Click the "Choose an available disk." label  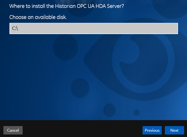(x=38, y=17)
